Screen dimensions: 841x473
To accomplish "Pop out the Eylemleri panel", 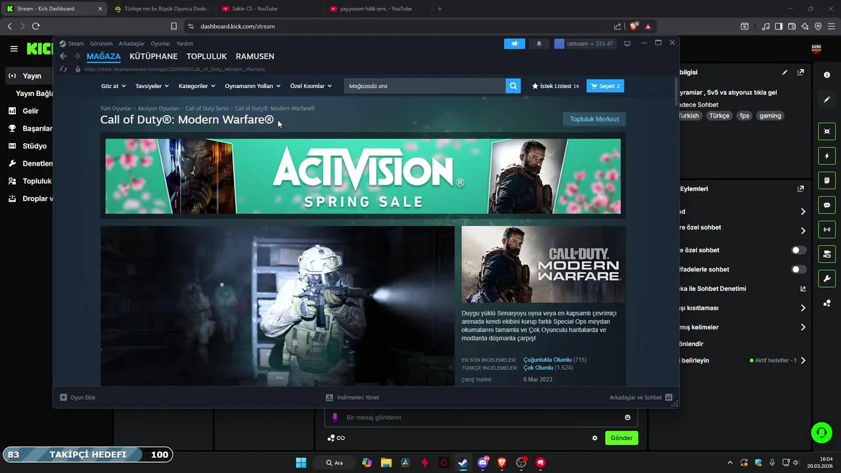I will [800, 189].
